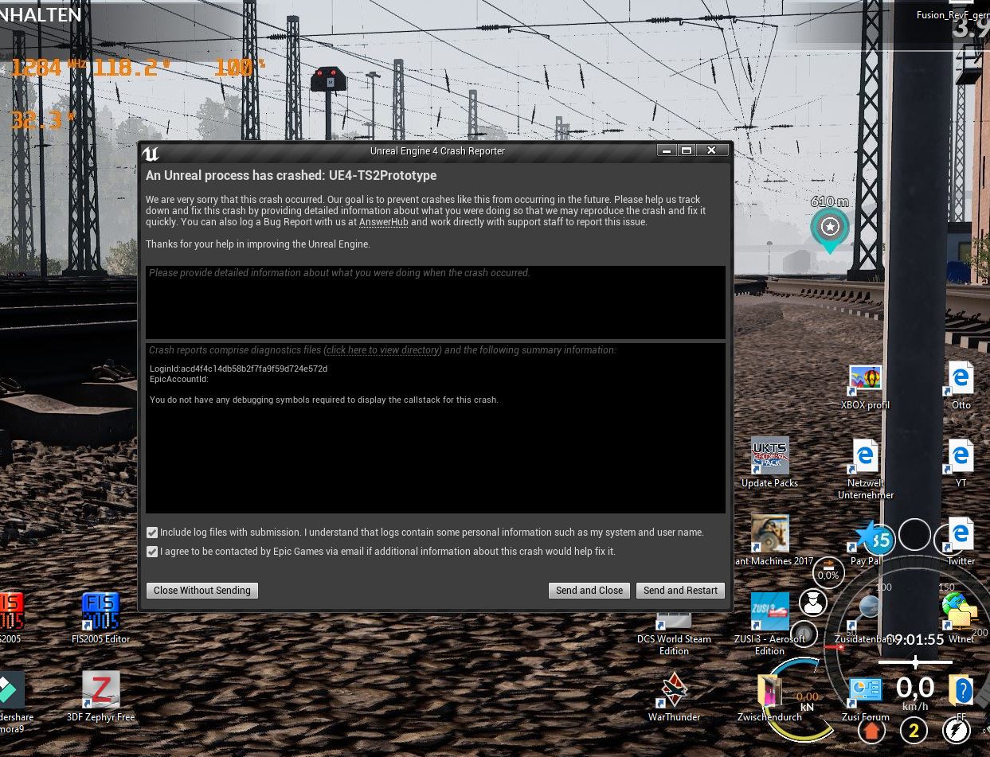Image resolution: width=990 pixels, height=757 pixels.
Task: Open DCS World Steam Edition icon
Action: pyautogui.click(x=674, y=634)
